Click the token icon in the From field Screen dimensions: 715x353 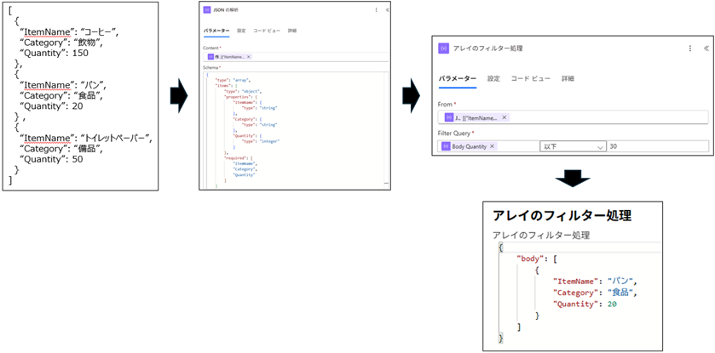click(x=449, y=117)
